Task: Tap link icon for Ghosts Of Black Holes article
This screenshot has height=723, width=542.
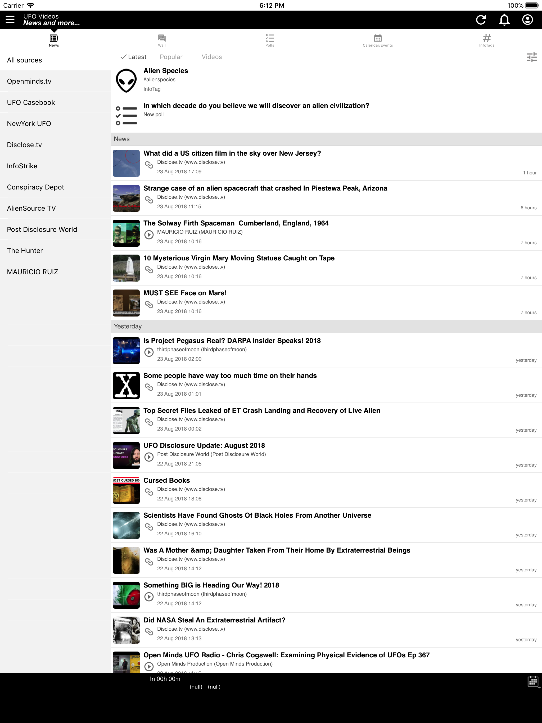Action: (149, 527)
